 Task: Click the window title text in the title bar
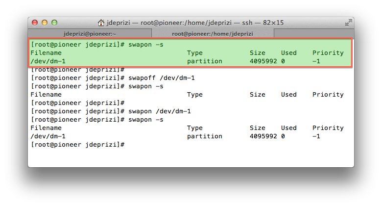pos(195,23)
